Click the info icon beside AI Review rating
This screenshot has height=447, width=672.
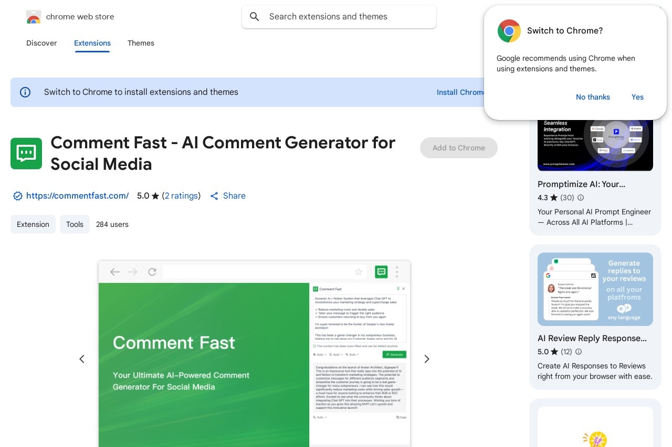(x=579, y=352)
